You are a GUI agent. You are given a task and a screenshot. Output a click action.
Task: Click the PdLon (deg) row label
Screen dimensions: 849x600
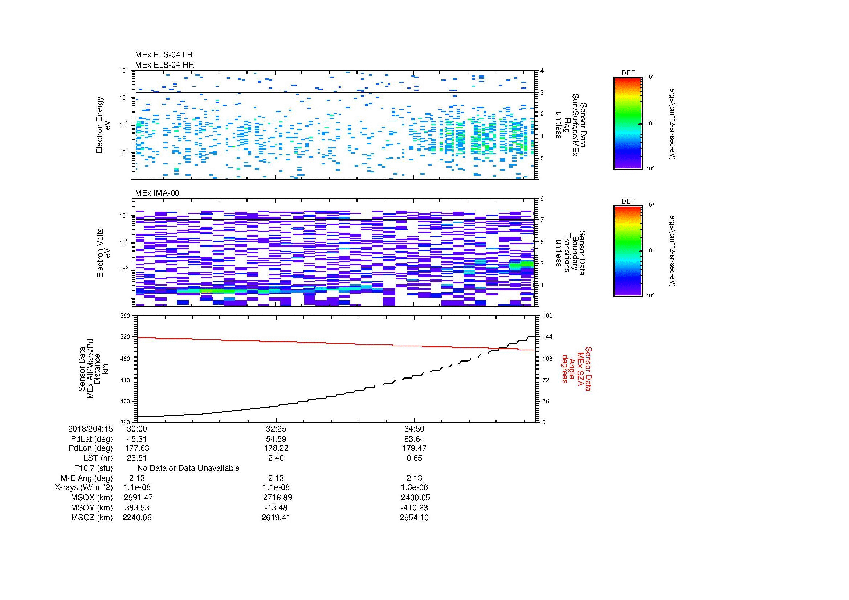coord(91,448)
